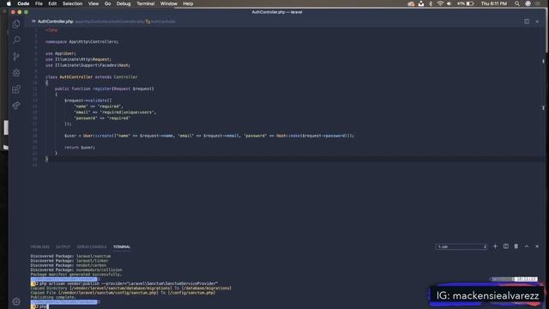Open the Code application menu
Viewport: 549px width, 309px height.
(23, 3)
